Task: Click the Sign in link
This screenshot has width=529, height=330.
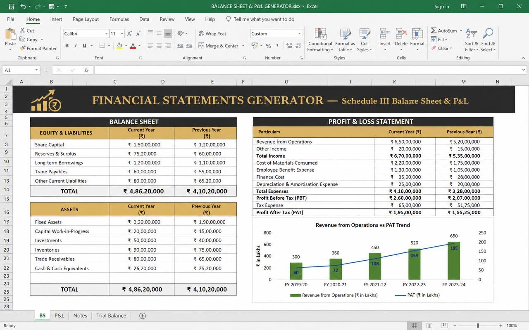Action: pyautogui.click(x=442, y=7)
